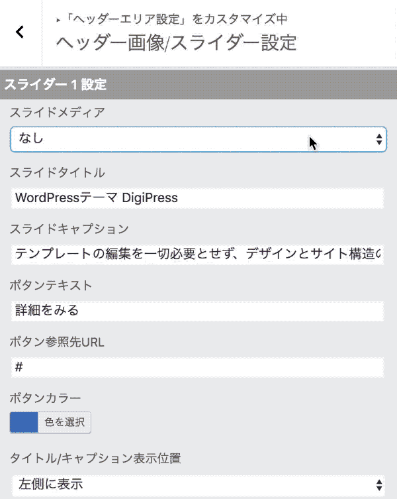
Task: Click the スライドキャプション label
Action: [69, 229]
